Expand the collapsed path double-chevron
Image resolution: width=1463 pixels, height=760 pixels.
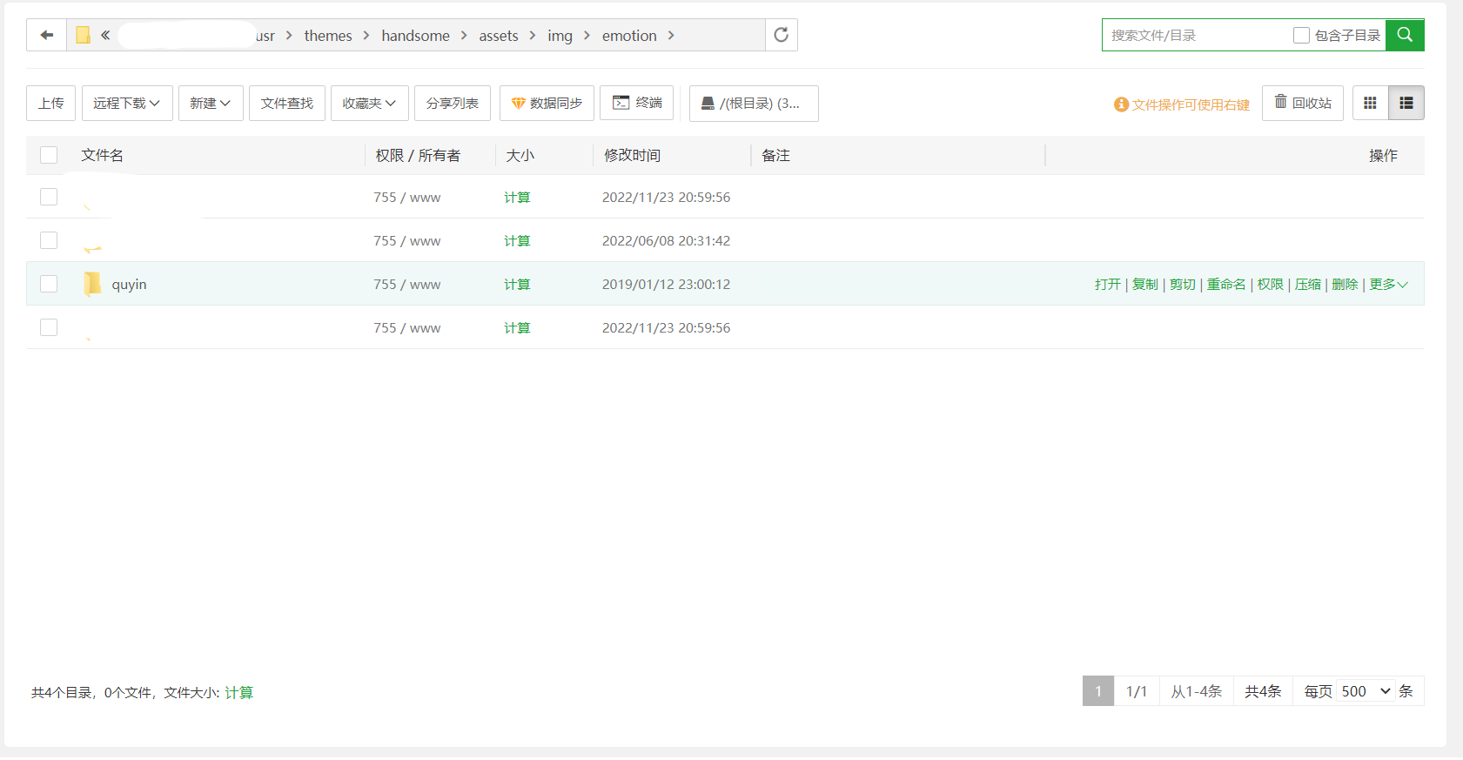(105, 35)
